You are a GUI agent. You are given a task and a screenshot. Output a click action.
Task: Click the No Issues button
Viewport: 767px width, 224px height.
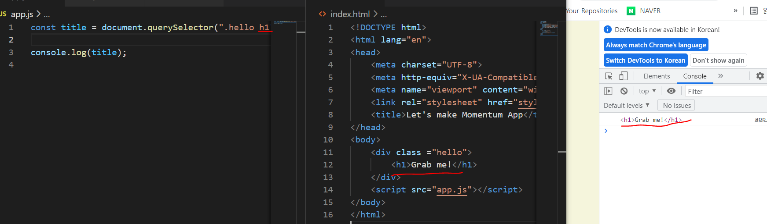[677, 106]
